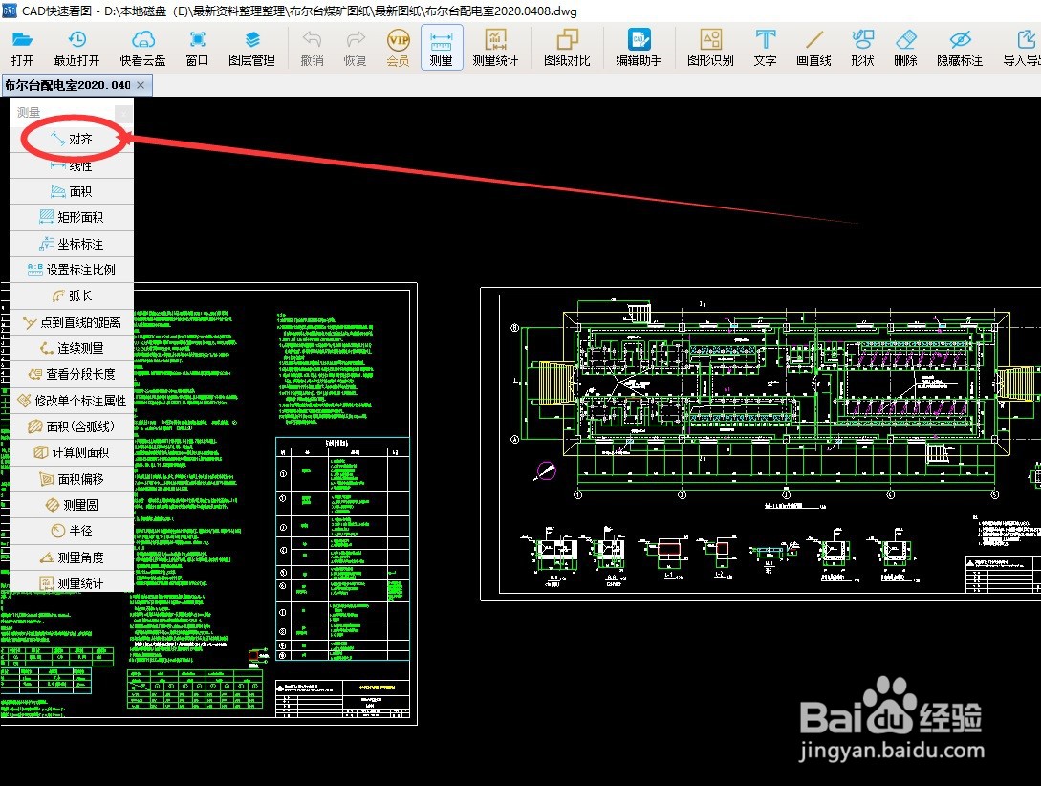Viewport: 1041px width, 786px height.
Task: Choose 修改单个标注属性 option
Action: coord(72,401)
